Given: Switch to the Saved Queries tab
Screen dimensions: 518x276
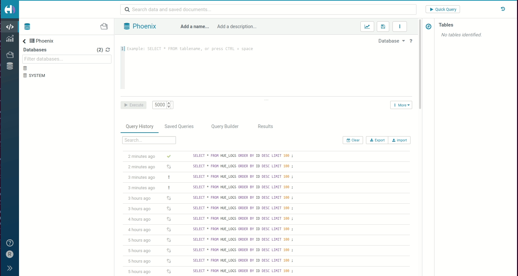Looking at the screenshot, I should [179, 126].
